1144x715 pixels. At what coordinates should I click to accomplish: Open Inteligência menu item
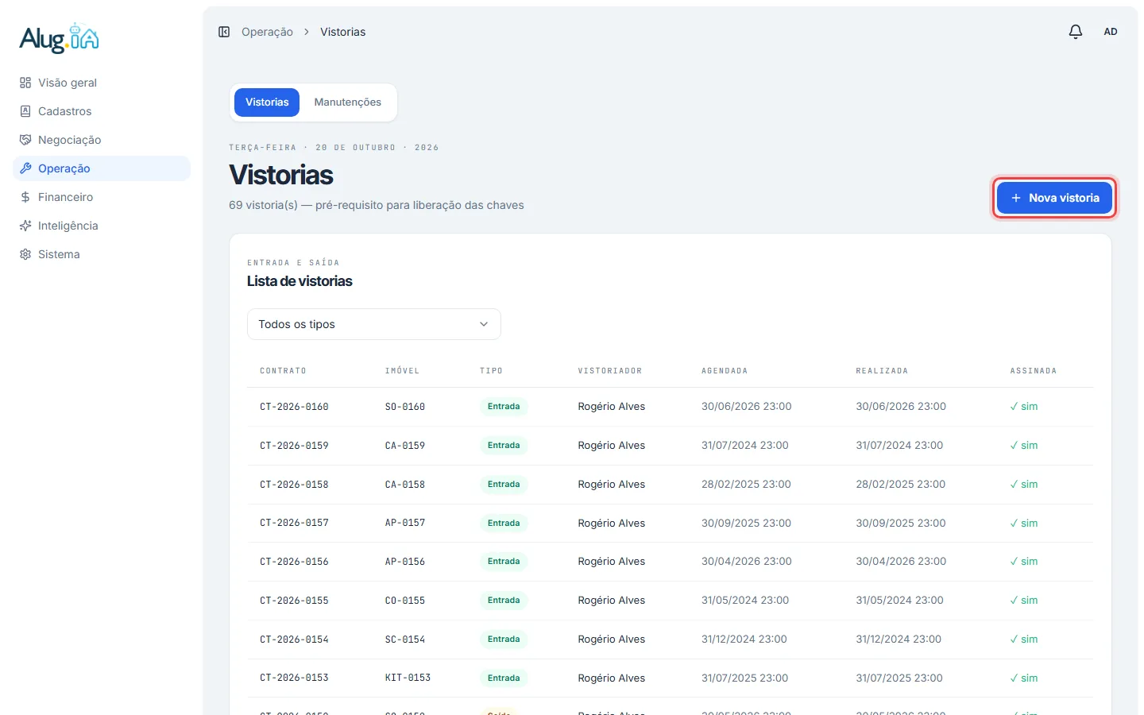pos(102,226)
